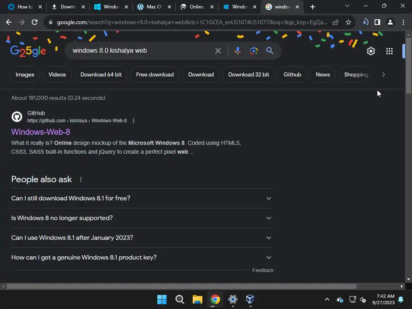Open the Chrome downloads icon
The image size is (412, 309).
tap(365, 22)
